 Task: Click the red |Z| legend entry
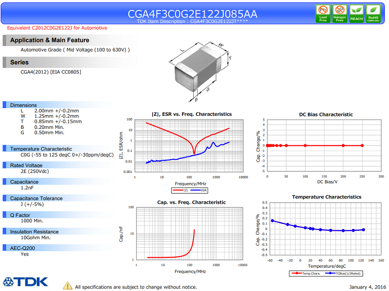[x=180, y=190]
